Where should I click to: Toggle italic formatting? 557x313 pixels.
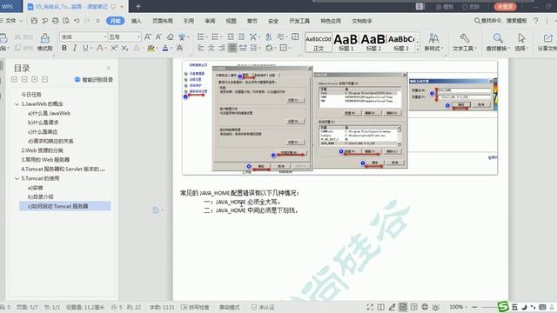pyautogui.click(x=75, y=48)
